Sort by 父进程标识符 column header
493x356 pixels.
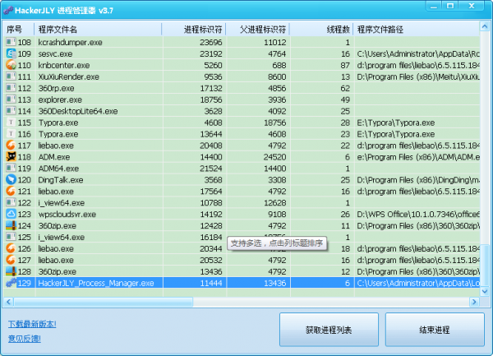pyautogui.click(x=258, y=30)
